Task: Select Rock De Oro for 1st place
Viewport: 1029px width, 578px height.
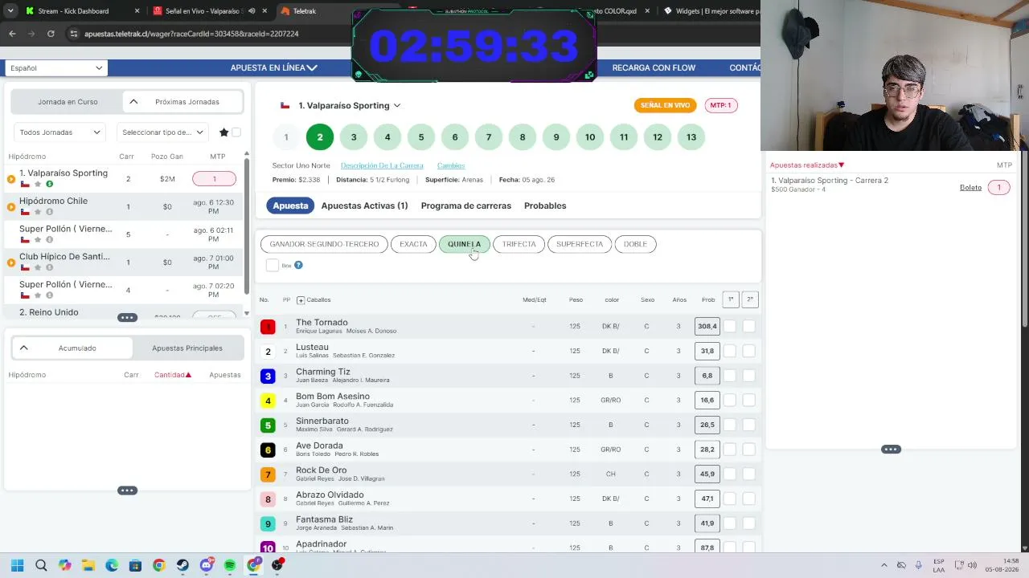Action: [x=730, y=474]
